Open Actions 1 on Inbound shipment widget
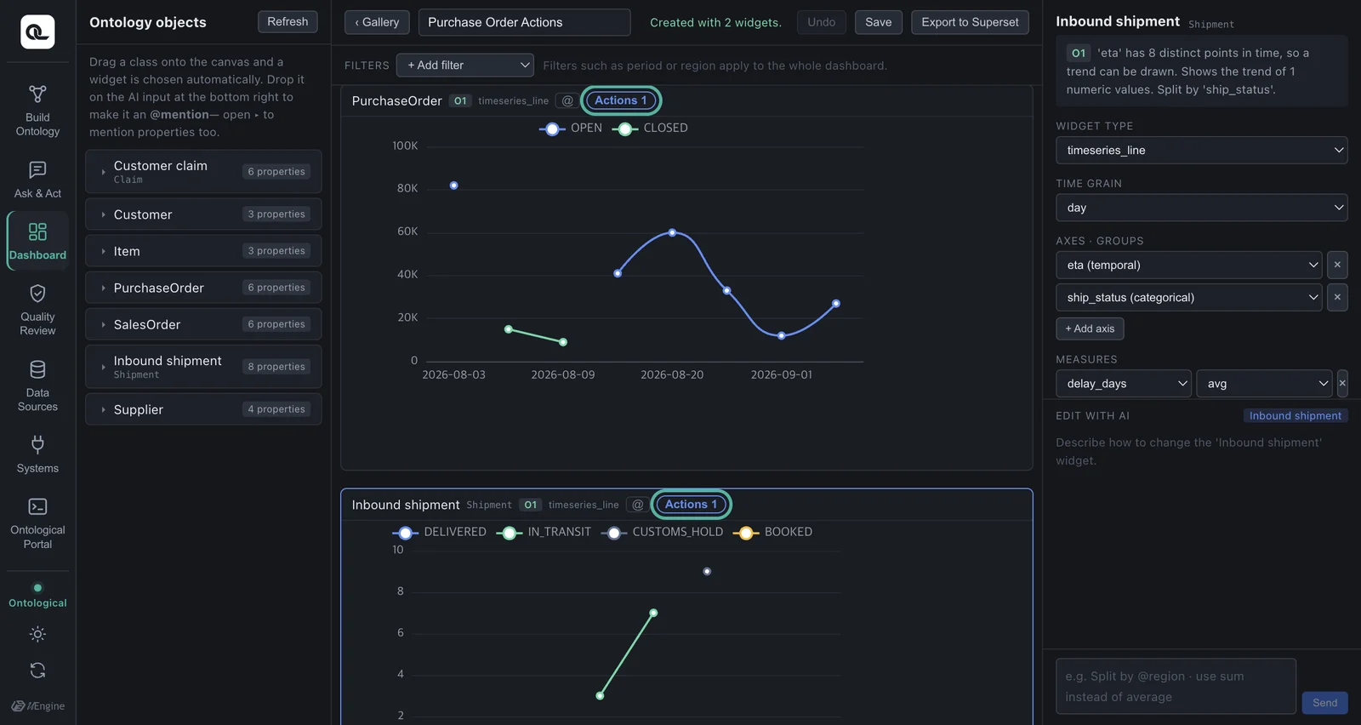 coord(691,505)
